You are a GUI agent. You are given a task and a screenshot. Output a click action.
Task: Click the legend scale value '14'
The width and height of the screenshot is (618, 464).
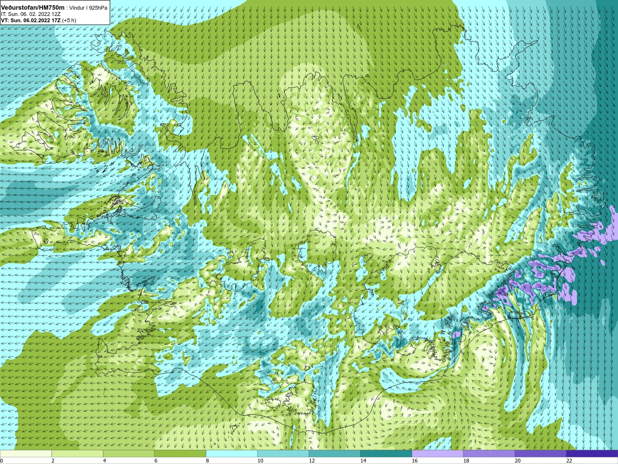tap(364, 461)
